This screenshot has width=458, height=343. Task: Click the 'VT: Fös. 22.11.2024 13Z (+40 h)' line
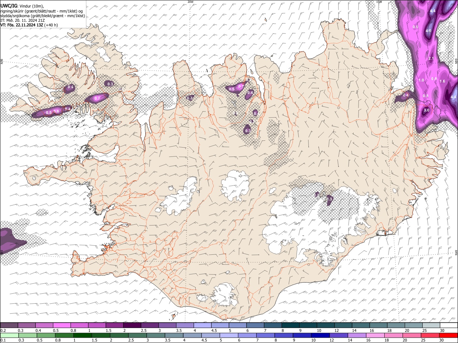(29, 25)
